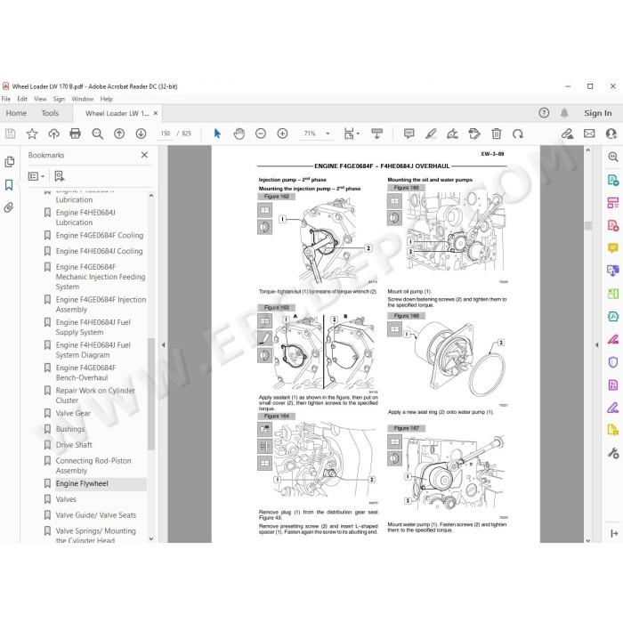Add a sticky note comment
This screenshot has height=623, width=623.
coord(409,133)
